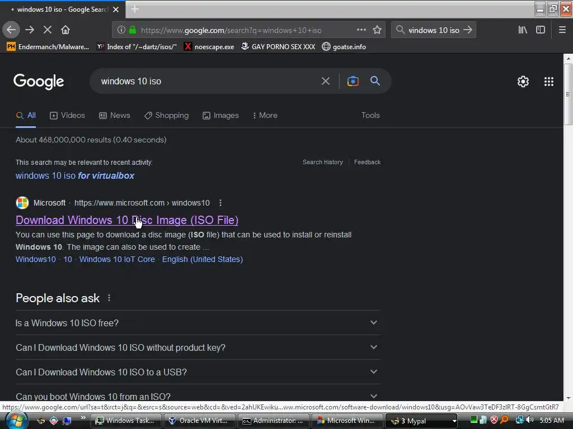Switch to the Videos tab
The width and height of the screenshot is (573, 429).
67,115
